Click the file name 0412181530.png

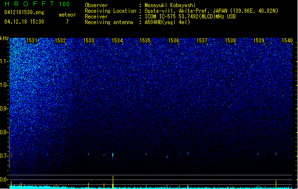[x=24, y=12]
